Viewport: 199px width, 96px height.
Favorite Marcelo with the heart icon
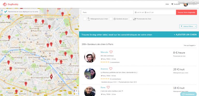click(111, 52)
